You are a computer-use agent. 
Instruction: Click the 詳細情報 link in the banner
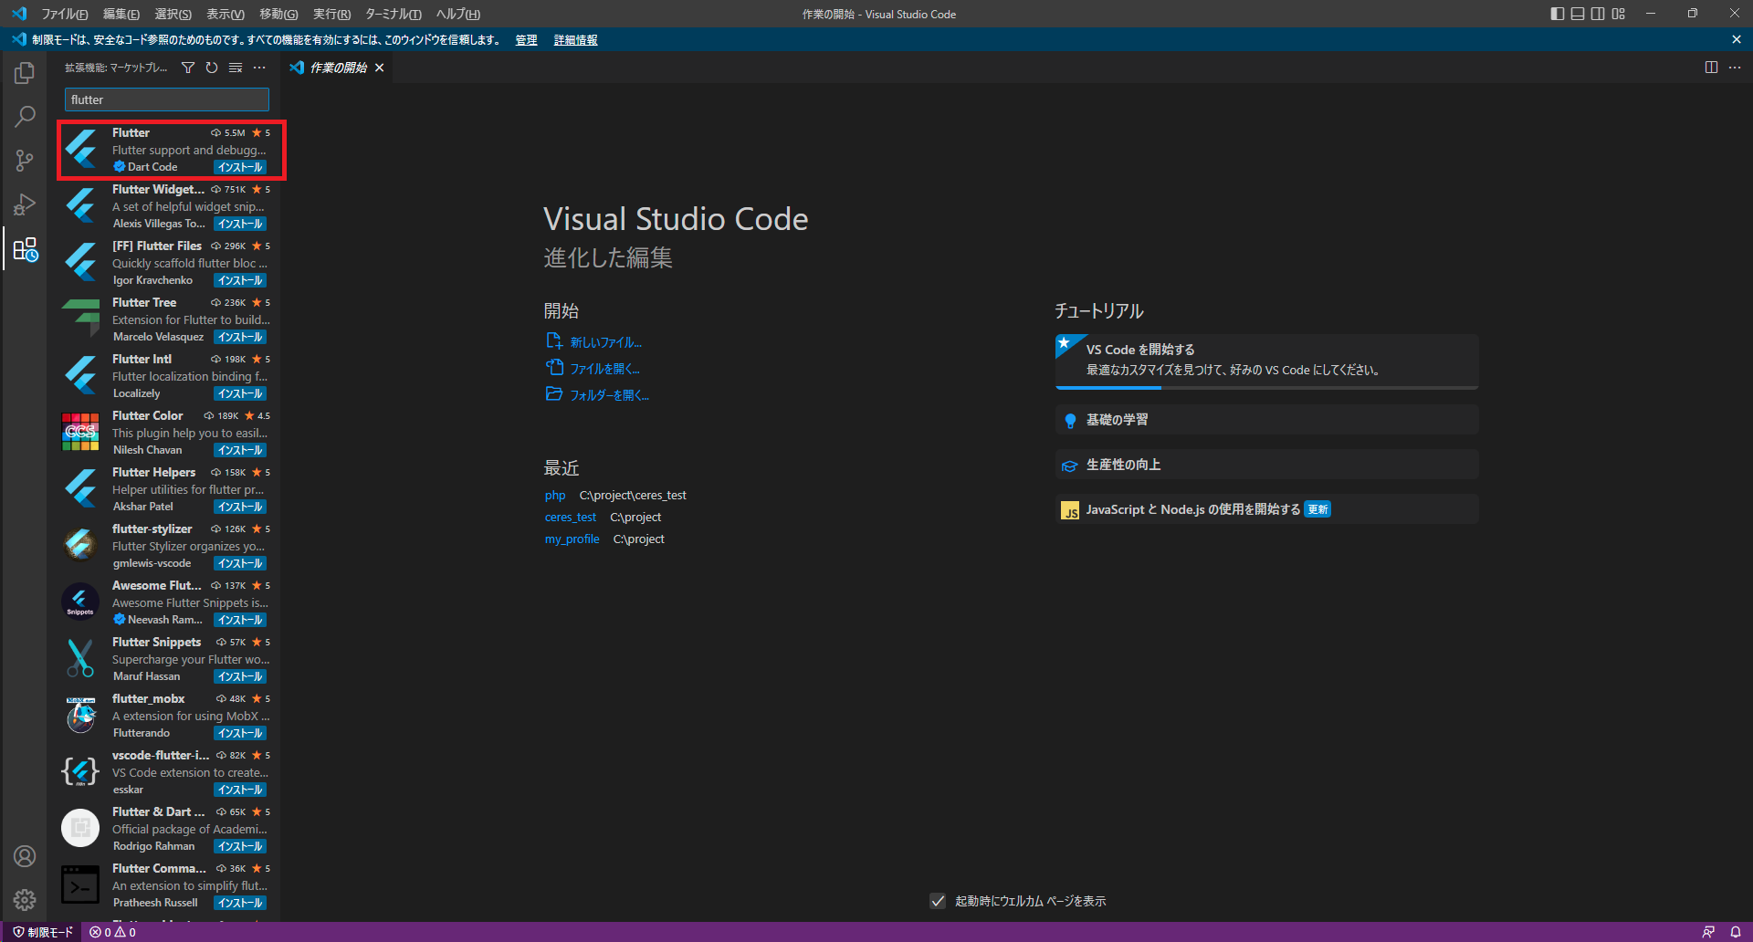click(575, 40)
